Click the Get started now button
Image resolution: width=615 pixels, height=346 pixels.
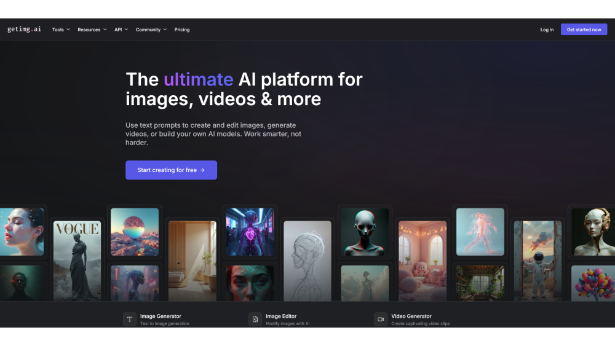click(584, 29)
